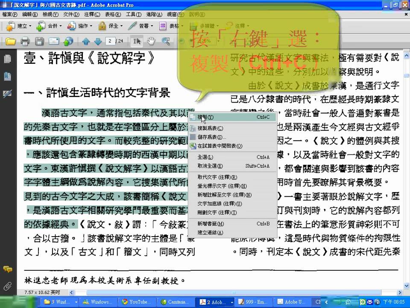Viewport: 410px width, 308px height.
Task: Open the 保全 (Secure) lock toolbar button
Action: [110, 26]
